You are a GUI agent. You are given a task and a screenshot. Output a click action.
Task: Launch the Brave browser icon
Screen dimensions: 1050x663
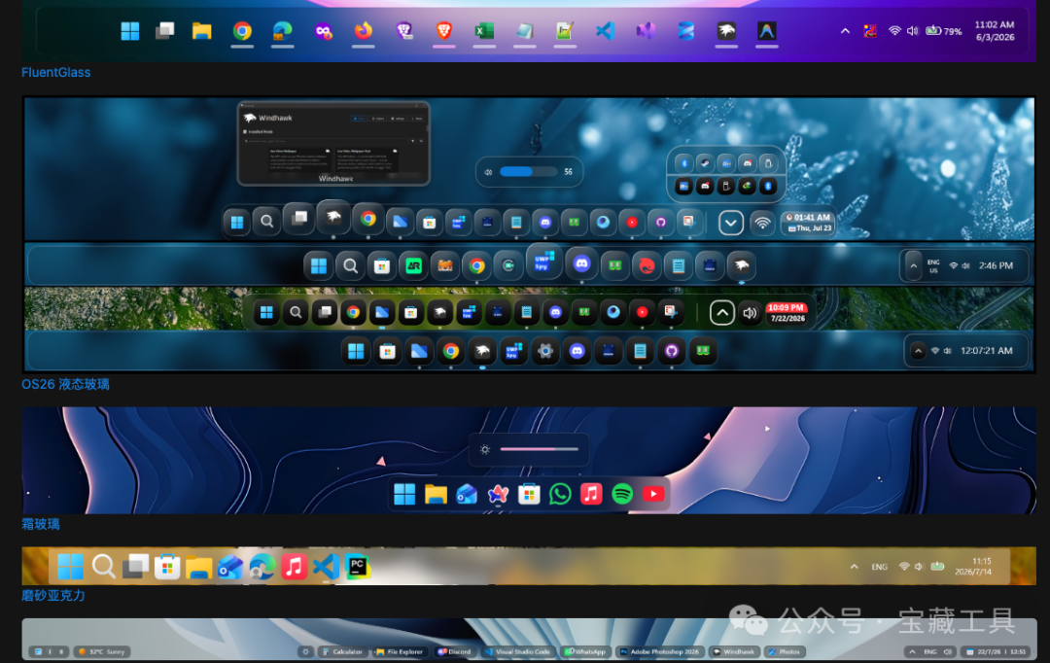click(444, 31)
